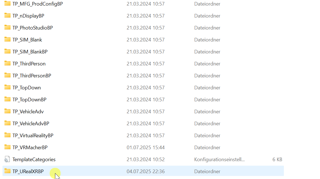Select the TP_ThirdPersonBP folder name
The height and width of the screenshot is (179, 320).
point(32,76)
